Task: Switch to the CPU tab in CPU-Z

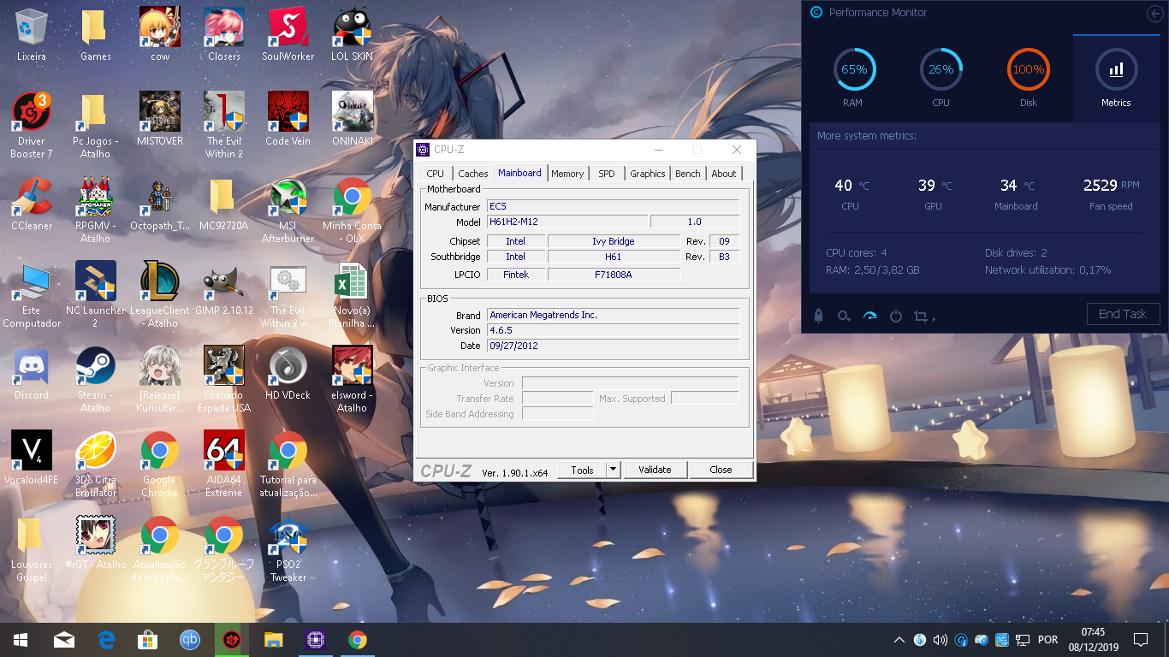Action: tap(436, 174)
